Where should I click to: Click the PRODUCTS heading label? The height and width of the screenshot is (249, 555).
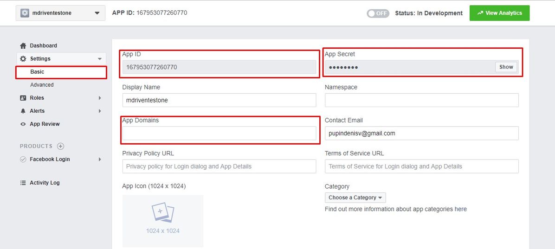point(36,146)
